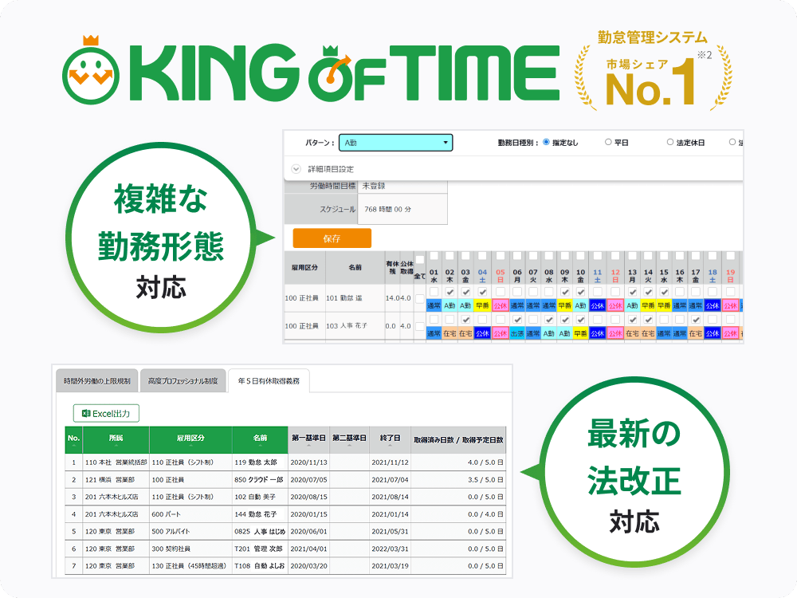Select the 年５日有休取得義務 tab

click(268, 381)
